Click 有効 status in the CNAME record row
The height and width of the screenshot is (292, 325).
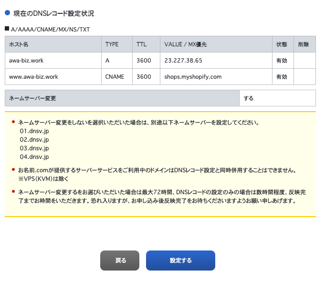pyautogui.click(x=282, y=77)
